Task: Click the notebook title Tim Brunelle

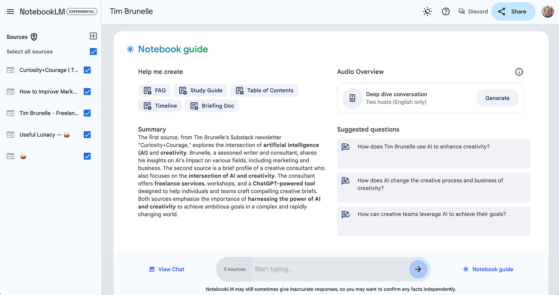Action: [131, 12]
